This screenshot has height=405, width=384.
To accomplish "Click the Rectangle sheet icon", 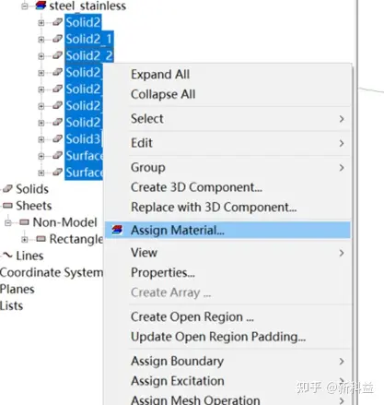I will [41, 239].
